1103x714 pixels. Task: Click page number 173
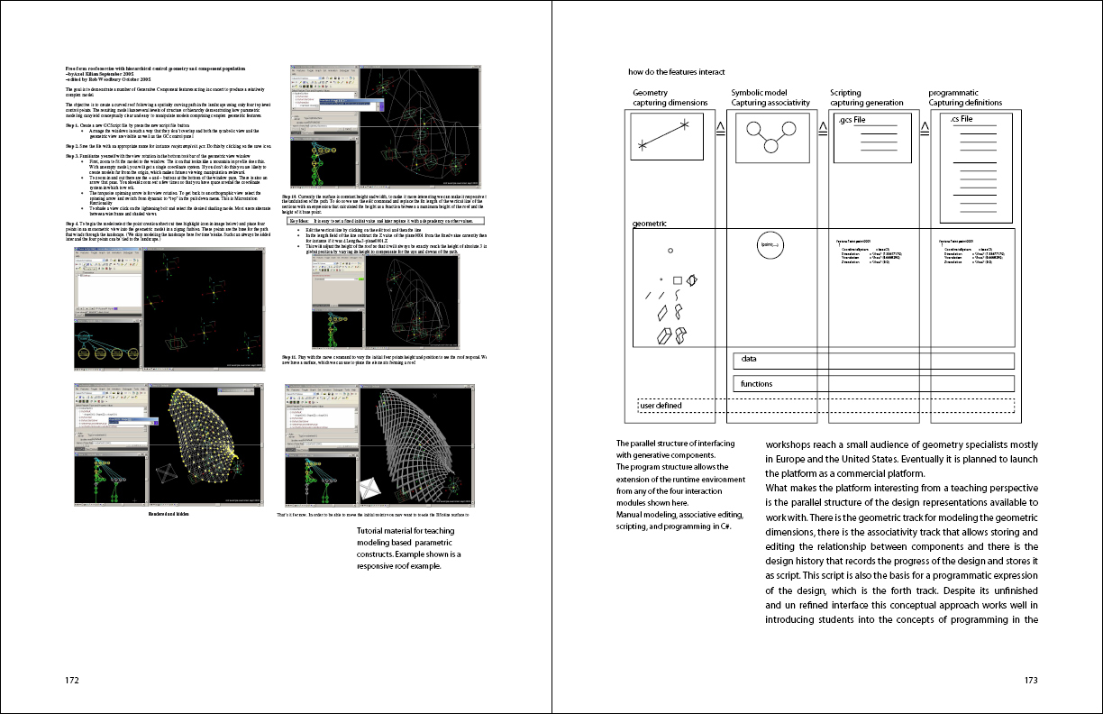point(1032,681)
